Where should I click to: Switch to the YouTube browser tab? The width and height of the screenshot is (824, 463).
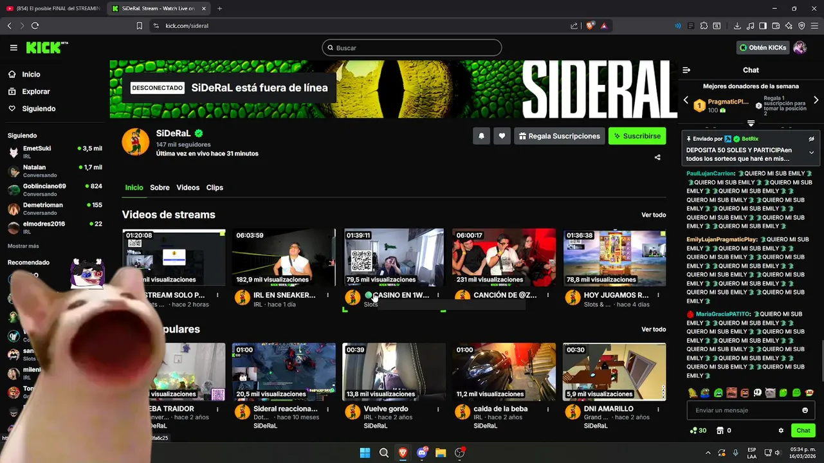pos(53,8)
